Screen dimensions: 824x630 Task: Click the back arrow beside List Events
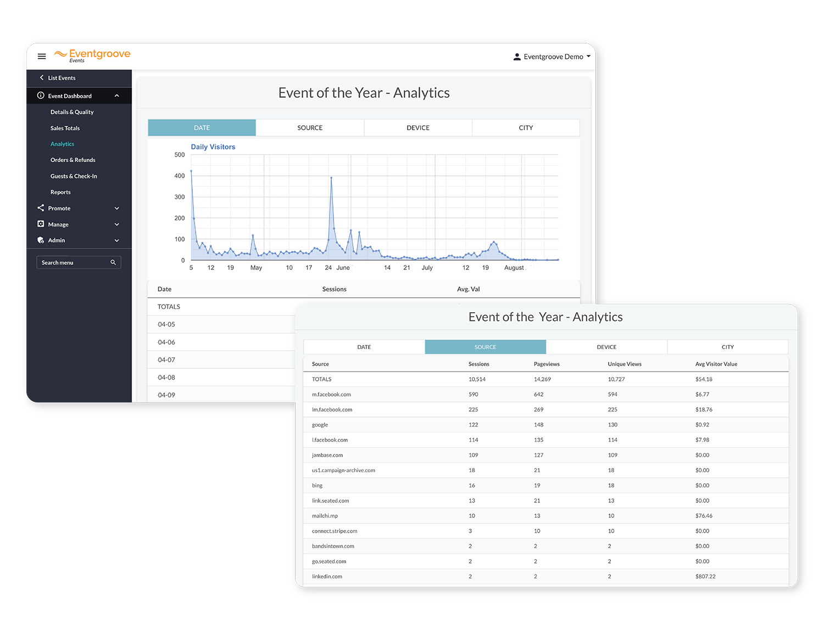tap(42, 78)
